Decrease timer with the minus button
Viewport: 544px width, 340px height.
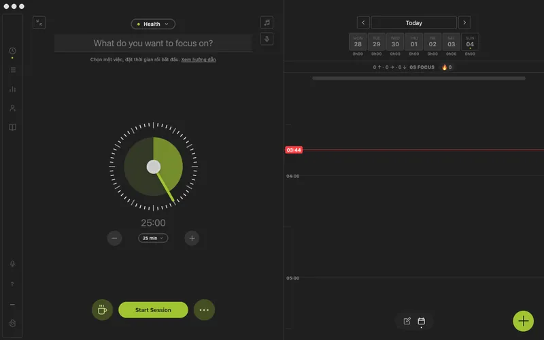114,238
